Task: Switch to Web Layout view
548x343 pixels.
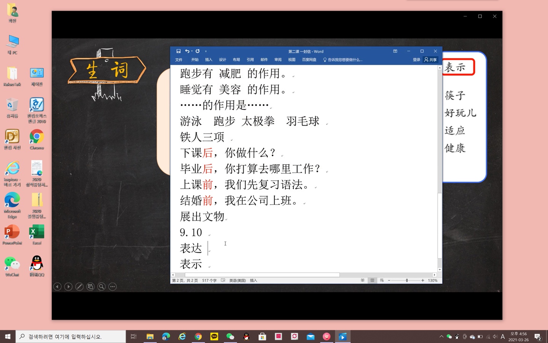Action: click(x=382, y=281)
